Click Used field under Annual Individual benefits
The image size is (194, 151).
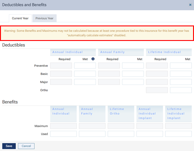click(63, 134)
